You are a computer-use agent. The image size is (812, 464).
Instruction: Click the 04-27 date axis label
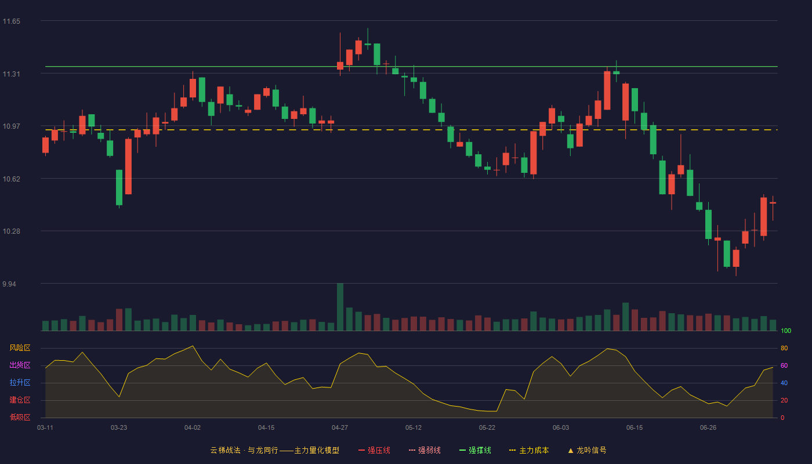point(340,427)
